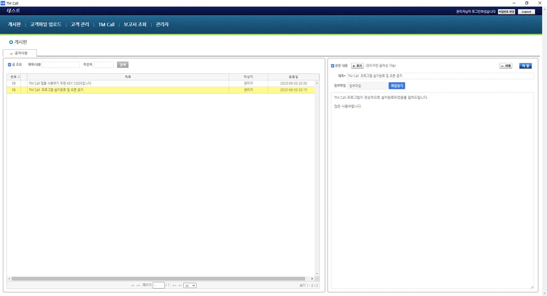Click inside the post body text area

[x=432, y=191]
